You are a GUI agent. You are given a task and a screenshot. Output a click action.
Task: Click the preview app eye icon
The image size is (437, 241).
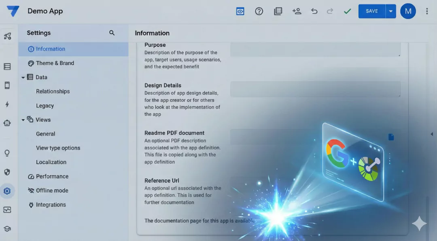[x=240, y=11]
